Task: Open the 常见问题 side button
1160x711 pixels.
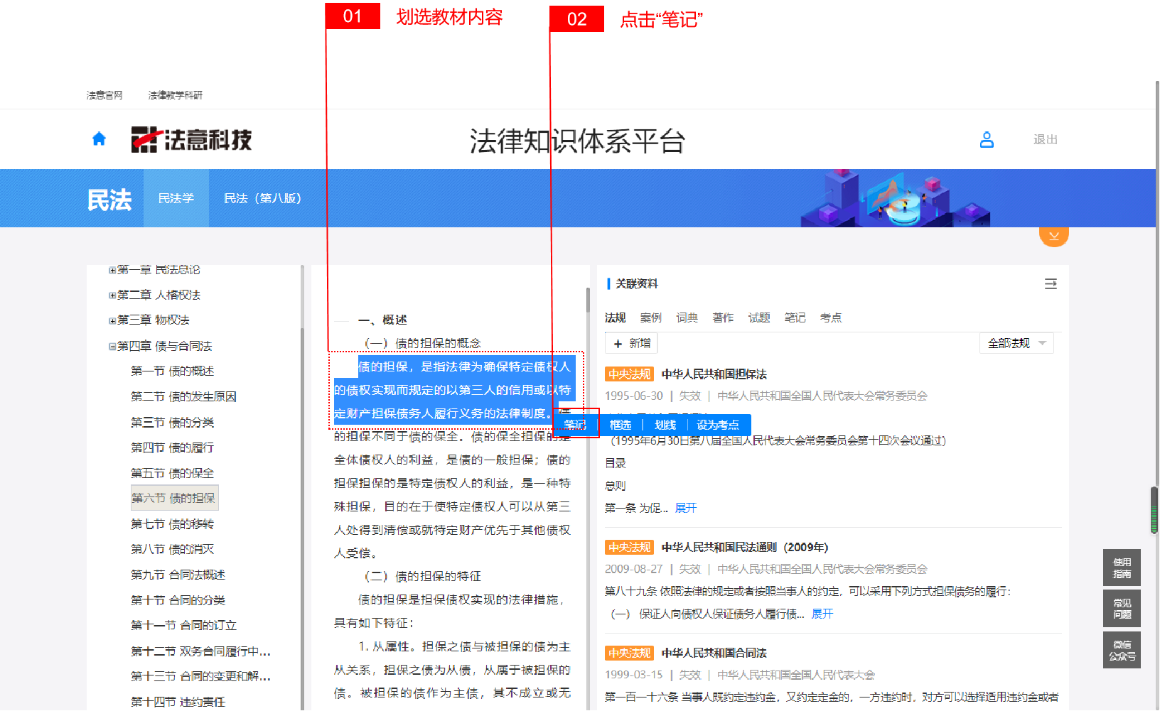Action: (x=1122, y=609)
